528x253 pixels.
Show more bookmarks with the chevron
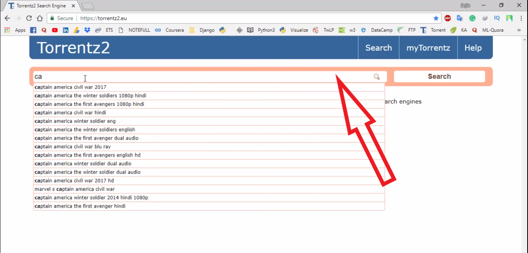(519, 30)
